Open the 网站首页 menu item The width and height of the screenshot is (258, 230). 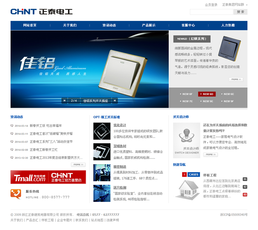click(30, 25)
